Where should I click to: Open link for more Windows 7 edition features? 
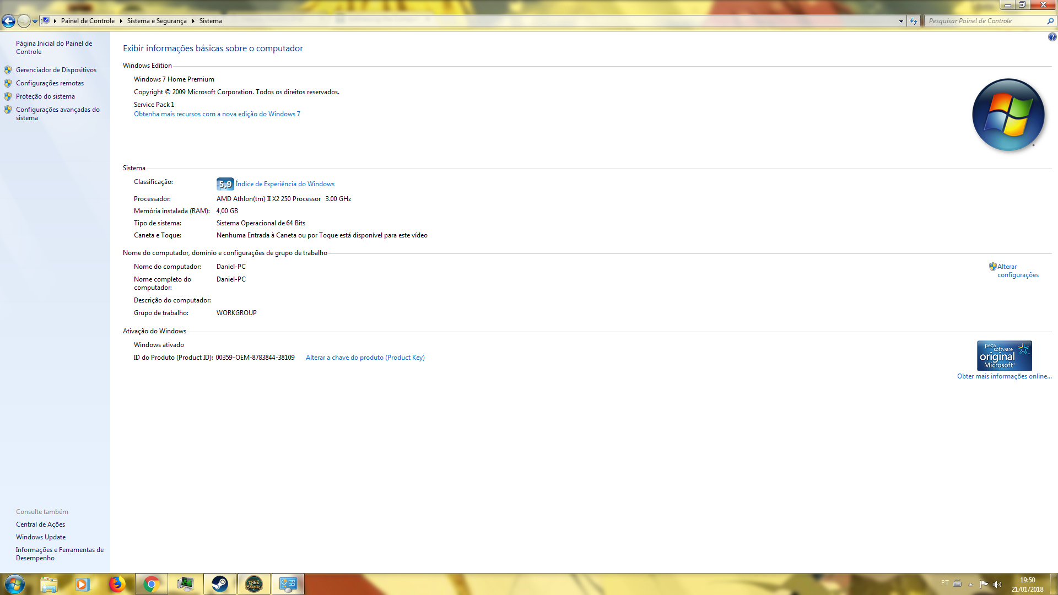pos(217,114)
